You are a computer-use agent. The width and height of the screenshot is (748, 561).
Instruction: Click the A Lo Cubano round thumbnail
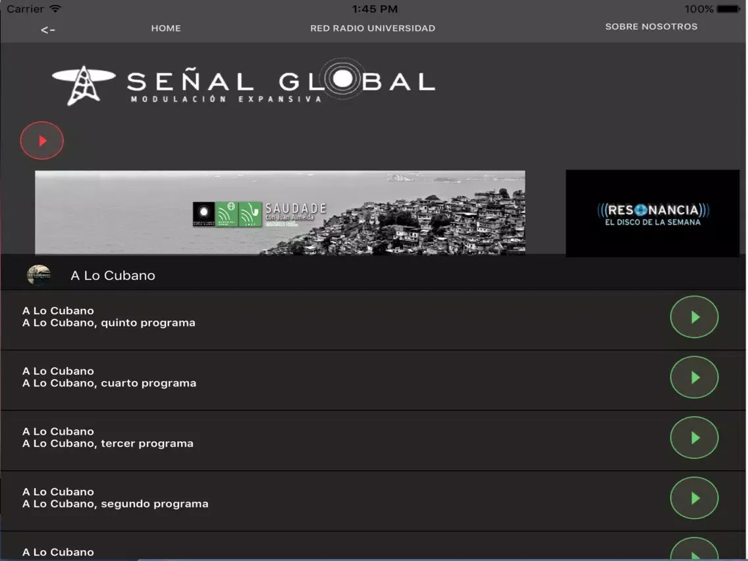(x=39, y=275)
